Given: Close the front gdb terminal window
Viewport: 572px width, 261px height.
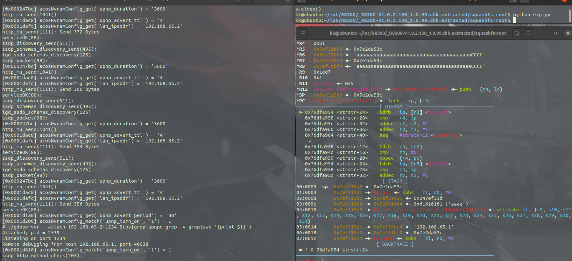Looking at the screenshot, I should 568,33.
